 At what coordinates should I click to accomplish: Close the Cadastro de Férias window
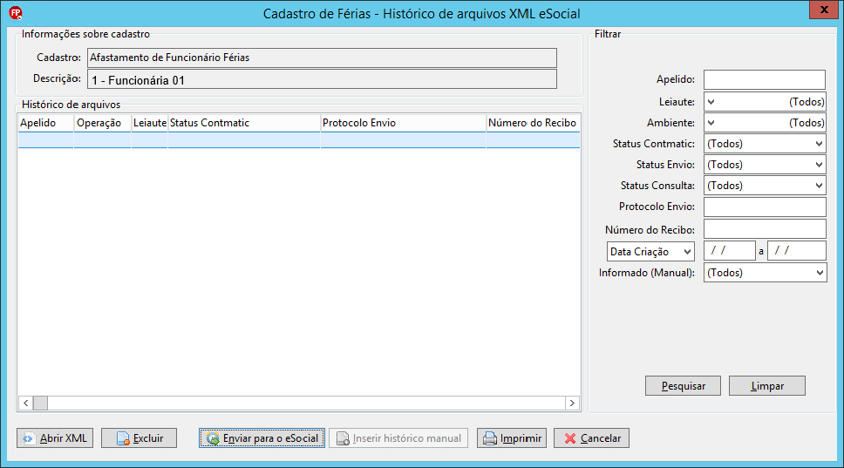[824, 10]
